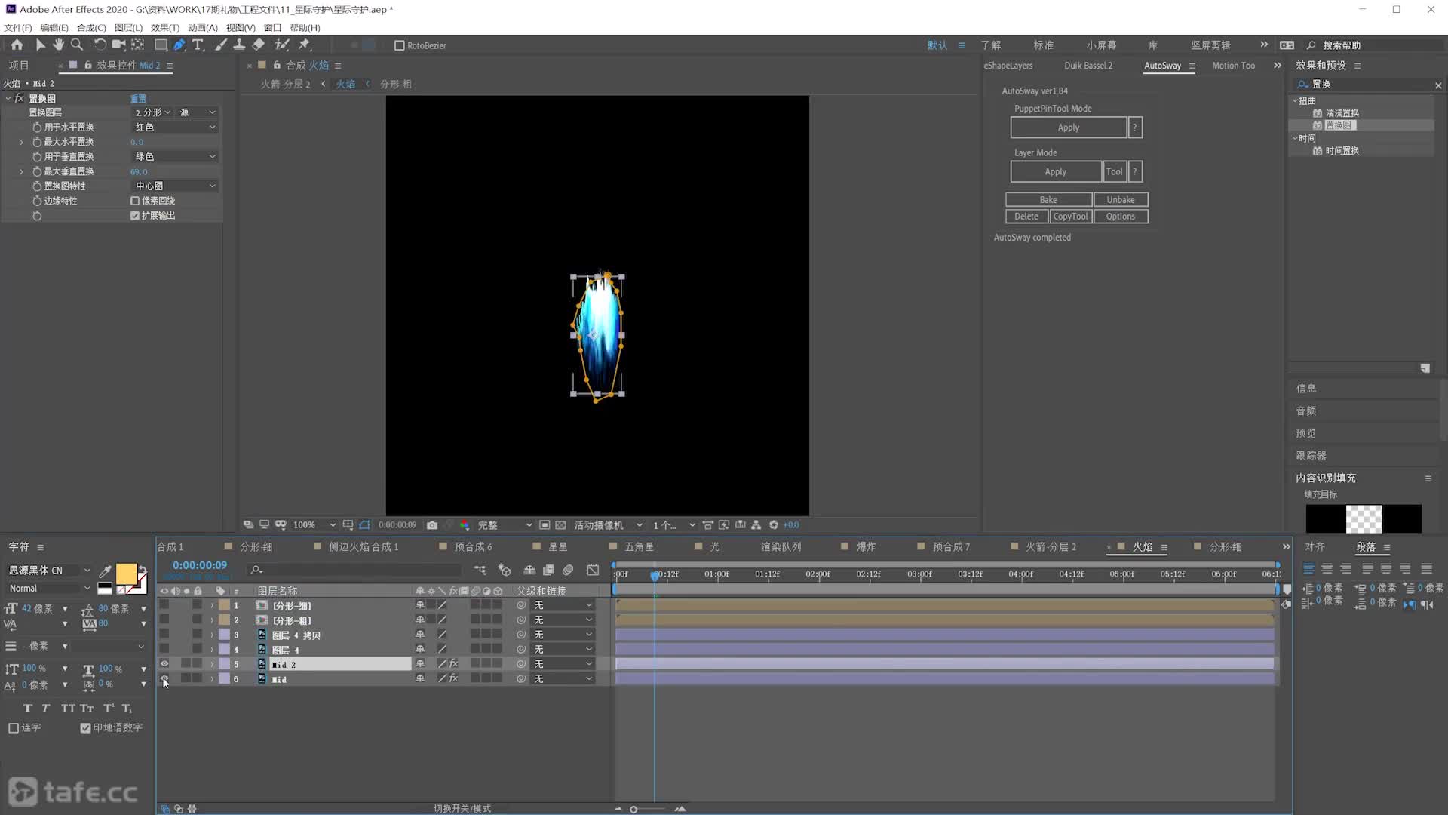Image resolution: width=1448 pixels, height=815 pixels.
Task: Open the Graph Editor icon
Action: tap(593, 570)
